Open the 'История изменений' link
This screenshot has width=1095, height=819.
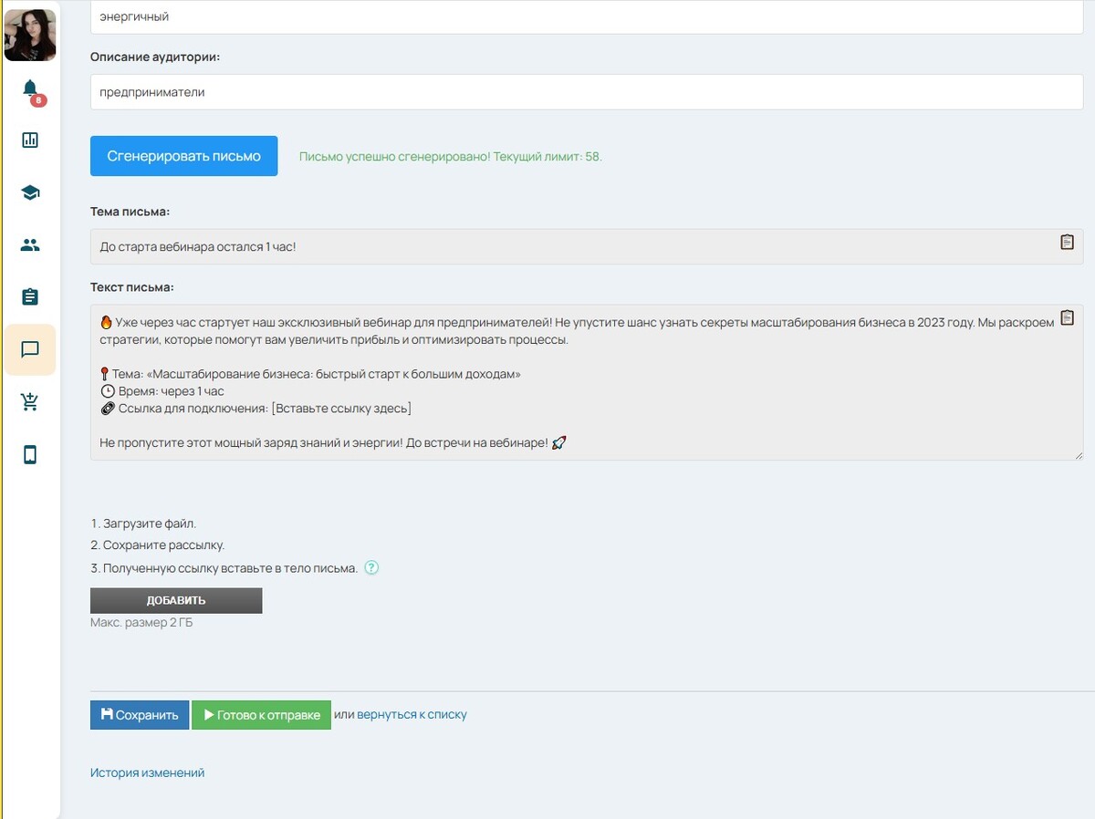tap(147, 772)
